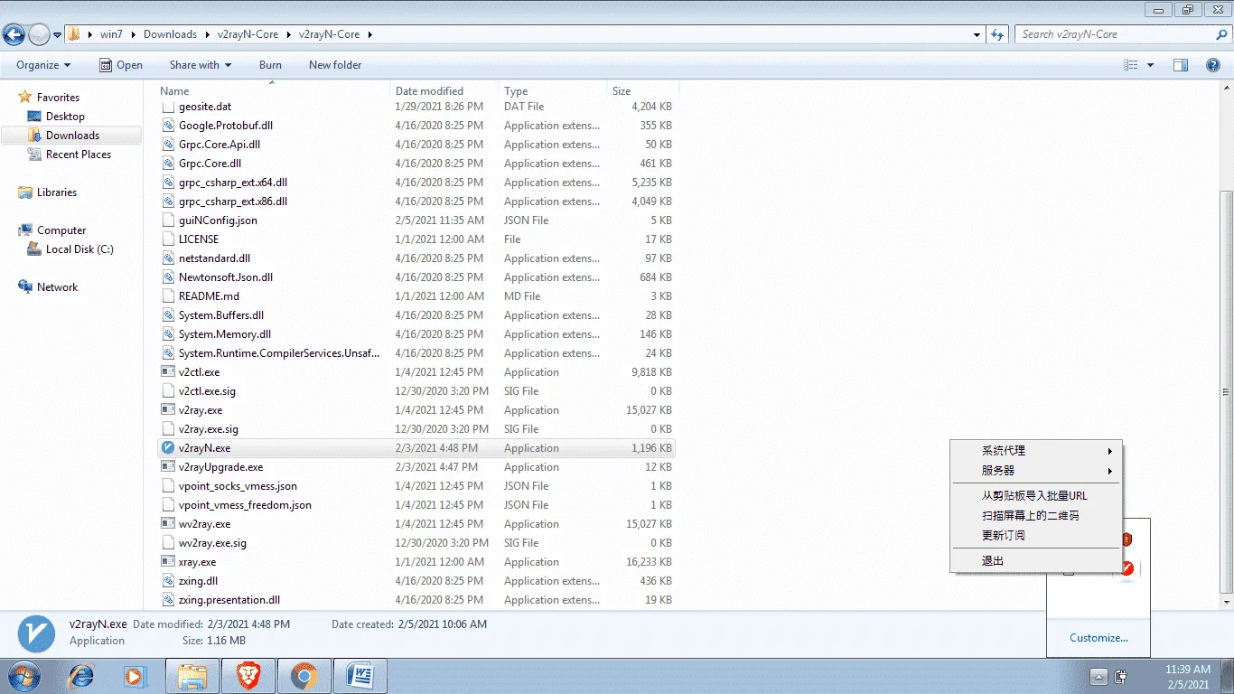Open the Organize dropdown menu

43,65
